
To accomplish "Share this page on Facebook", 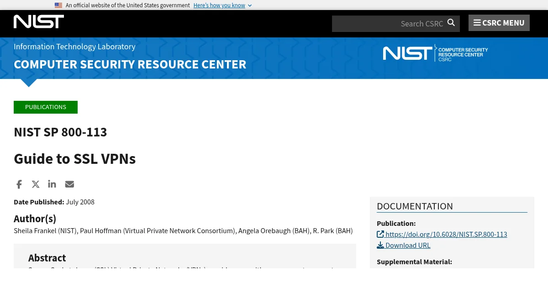I will (19, 184).
